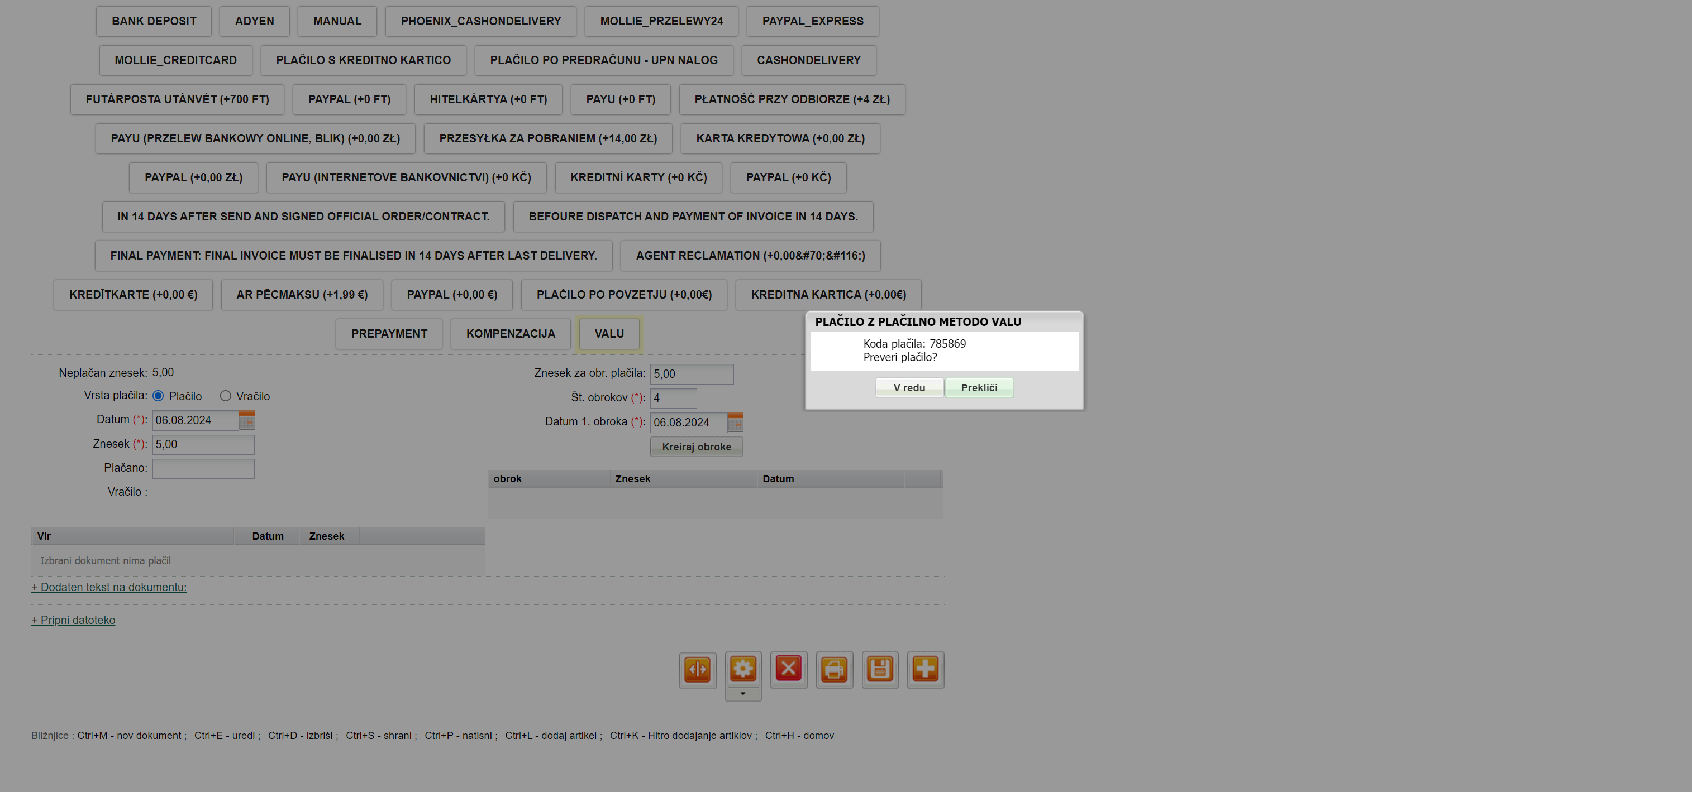Expand Dodaten tekst na dokumentu section
The height and width of the screenshot is (792, 1692).
pyautogui.click(x=109, y=587)
